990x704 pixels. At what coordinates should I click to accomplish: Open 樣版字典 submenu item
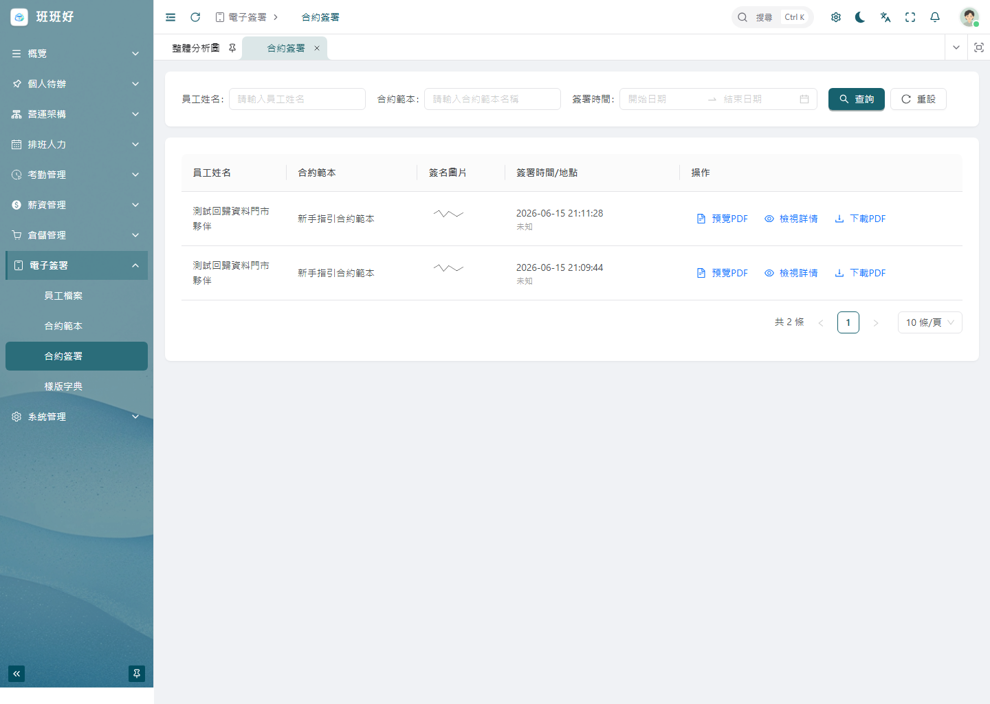pos(76,386)
